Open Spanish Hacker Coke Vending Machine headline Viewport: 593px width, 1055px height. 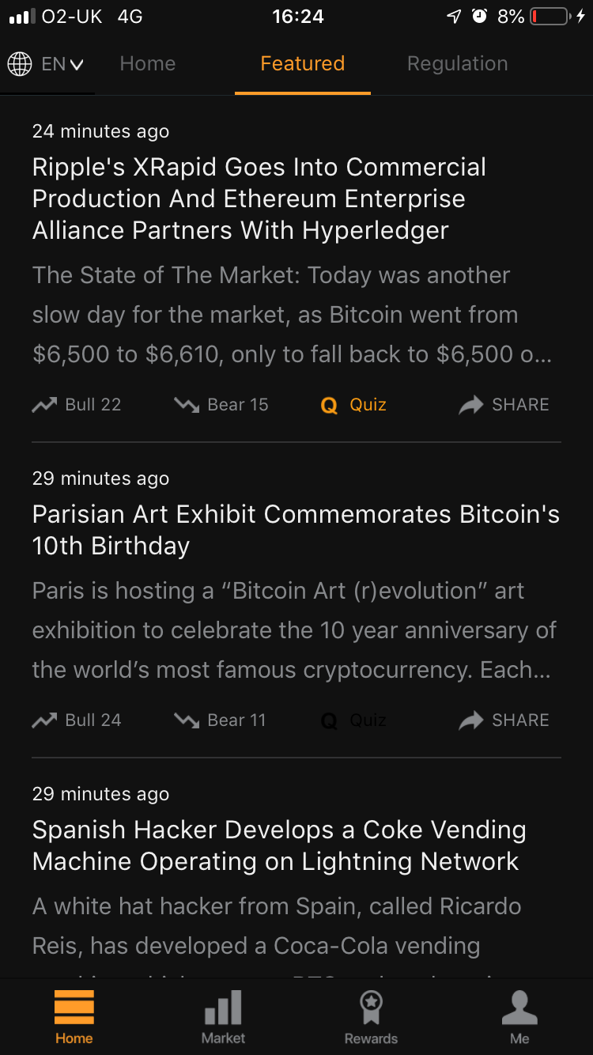(x=279, y=845)
